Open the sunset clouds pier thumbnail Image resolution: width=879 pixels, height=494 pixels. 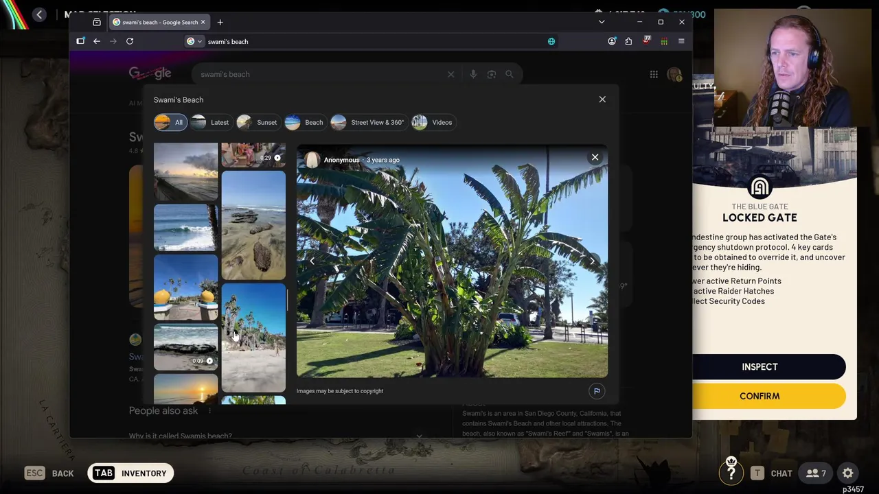coord(185,172)
